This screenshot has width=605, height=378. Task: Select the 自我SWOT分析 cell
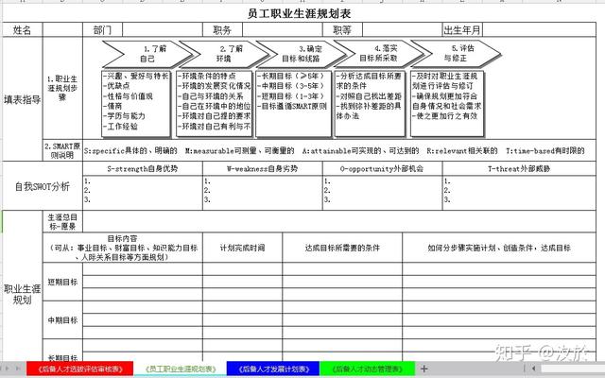43,186
